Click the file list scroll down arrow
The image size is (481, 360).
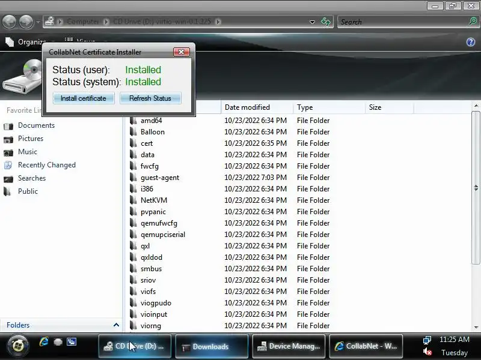[476, 327]
